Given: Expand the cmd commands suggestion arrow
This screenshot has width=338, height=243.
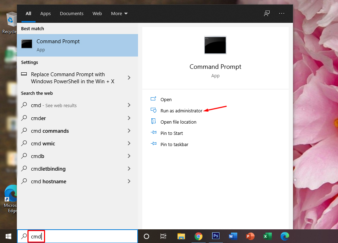Looking at the screenshot, I should click(129, 131).
